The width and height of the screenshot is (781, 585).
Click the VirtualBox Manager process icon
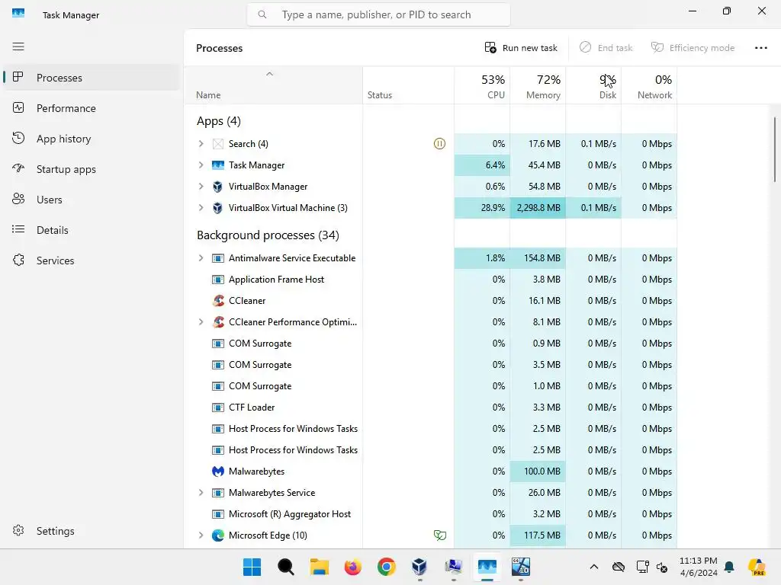pos(217,187)
